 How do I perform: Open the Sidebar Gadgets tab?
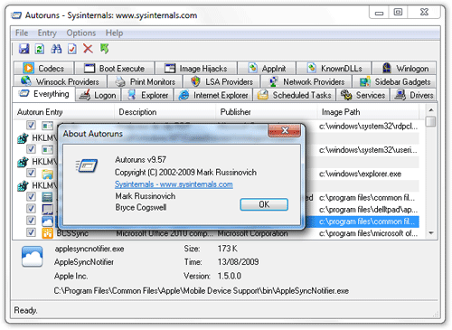(395, 81)
